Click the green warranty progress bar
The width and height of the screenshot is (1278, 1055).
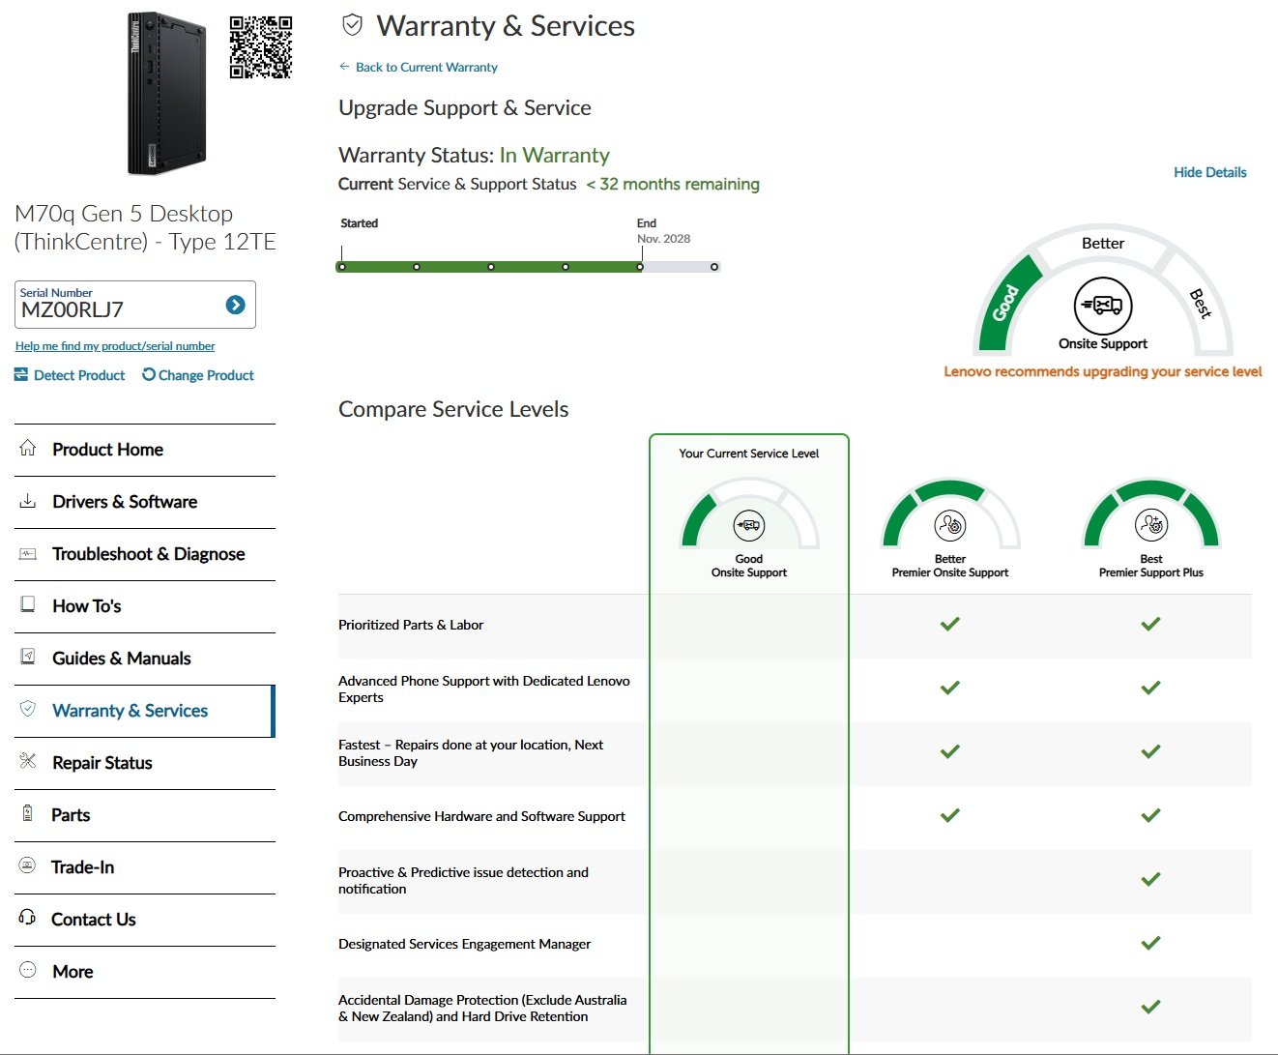[489, 267]
